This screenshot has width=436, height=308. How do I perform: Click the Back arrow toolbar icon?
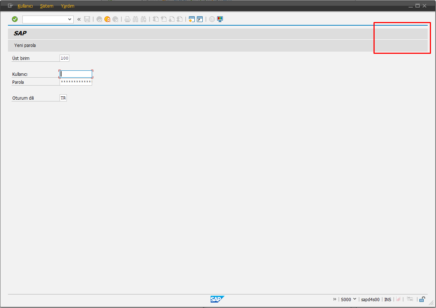[99, 19]
